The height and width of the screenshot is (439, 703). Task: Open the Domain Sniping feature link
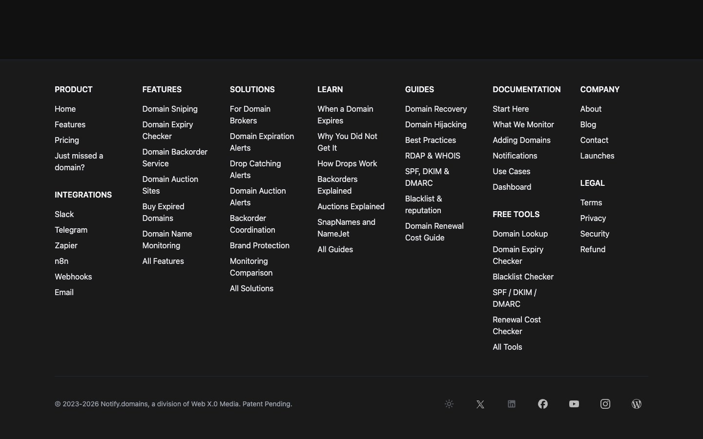tap(170, 109)
